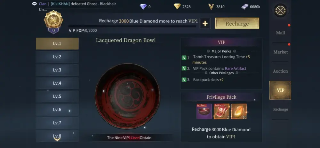320x148 pixels.
Task: Expand level list with down chevron
Action: pyautogui.click(x=57, y=140)
